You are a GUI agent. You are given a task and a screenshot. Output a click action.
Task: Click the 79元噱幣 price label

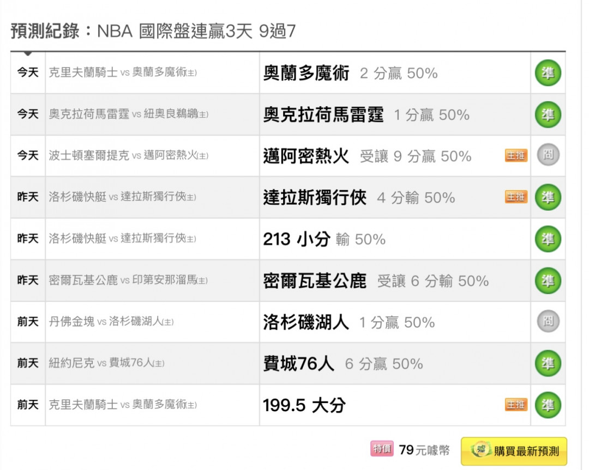[424, 450]
